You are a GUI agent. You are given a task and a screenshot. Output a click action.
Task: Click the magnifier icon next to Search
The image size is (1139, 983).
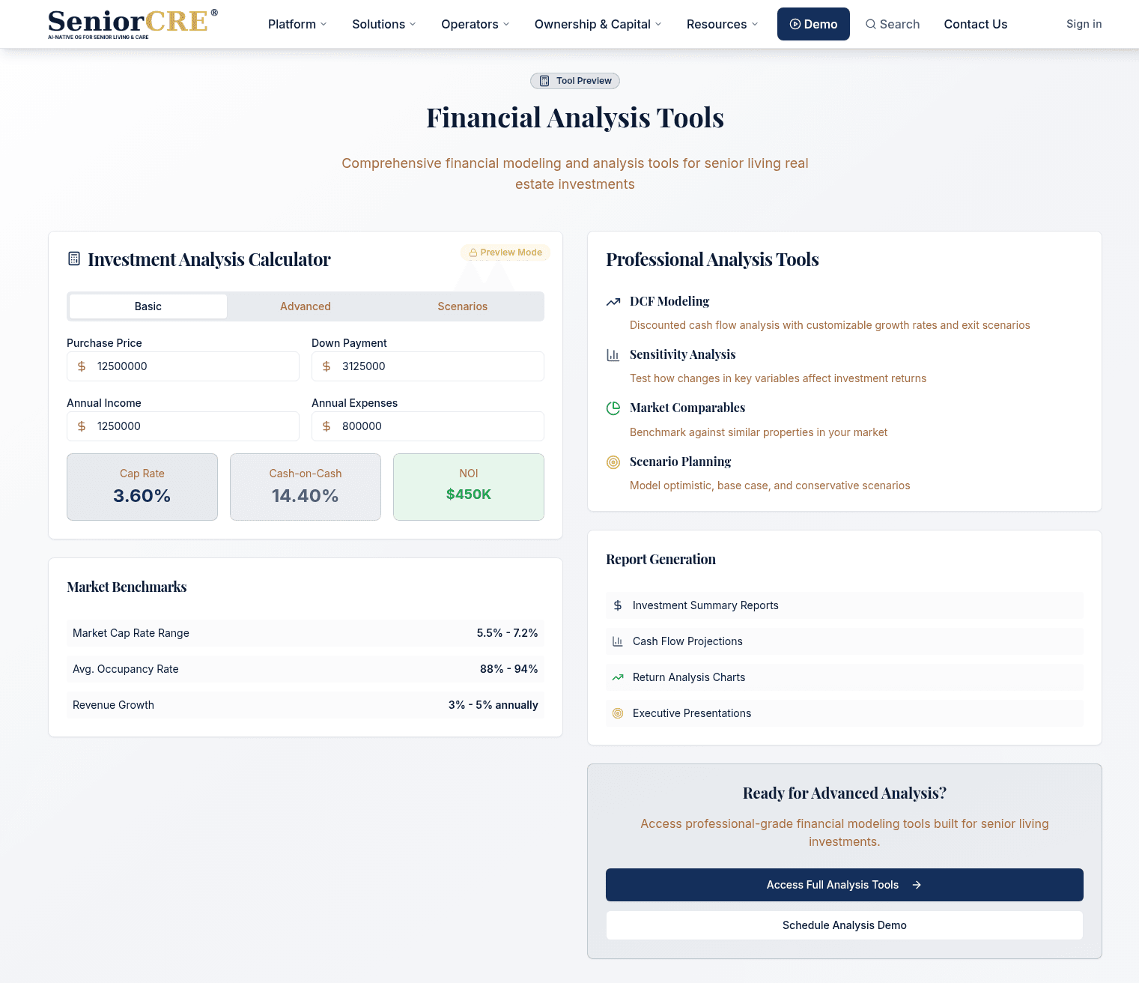871,24
